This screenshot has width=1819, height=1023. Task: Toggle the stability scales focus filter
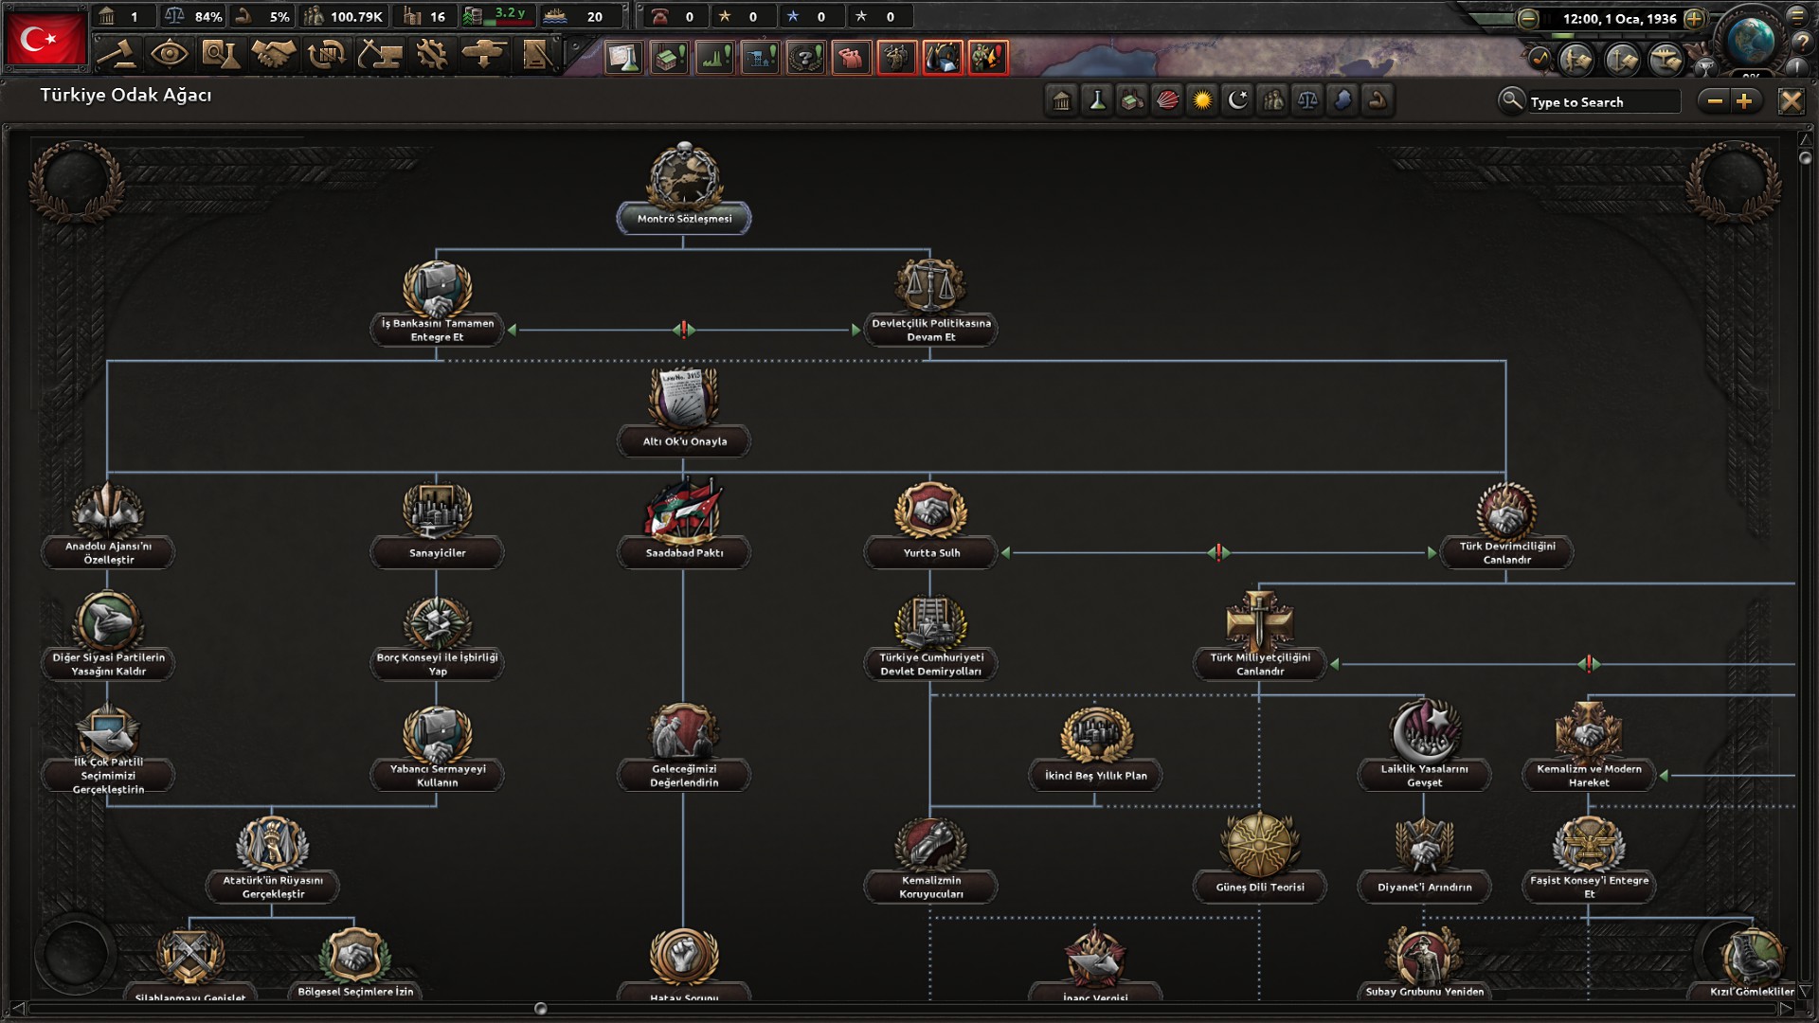coord(1307,100)
